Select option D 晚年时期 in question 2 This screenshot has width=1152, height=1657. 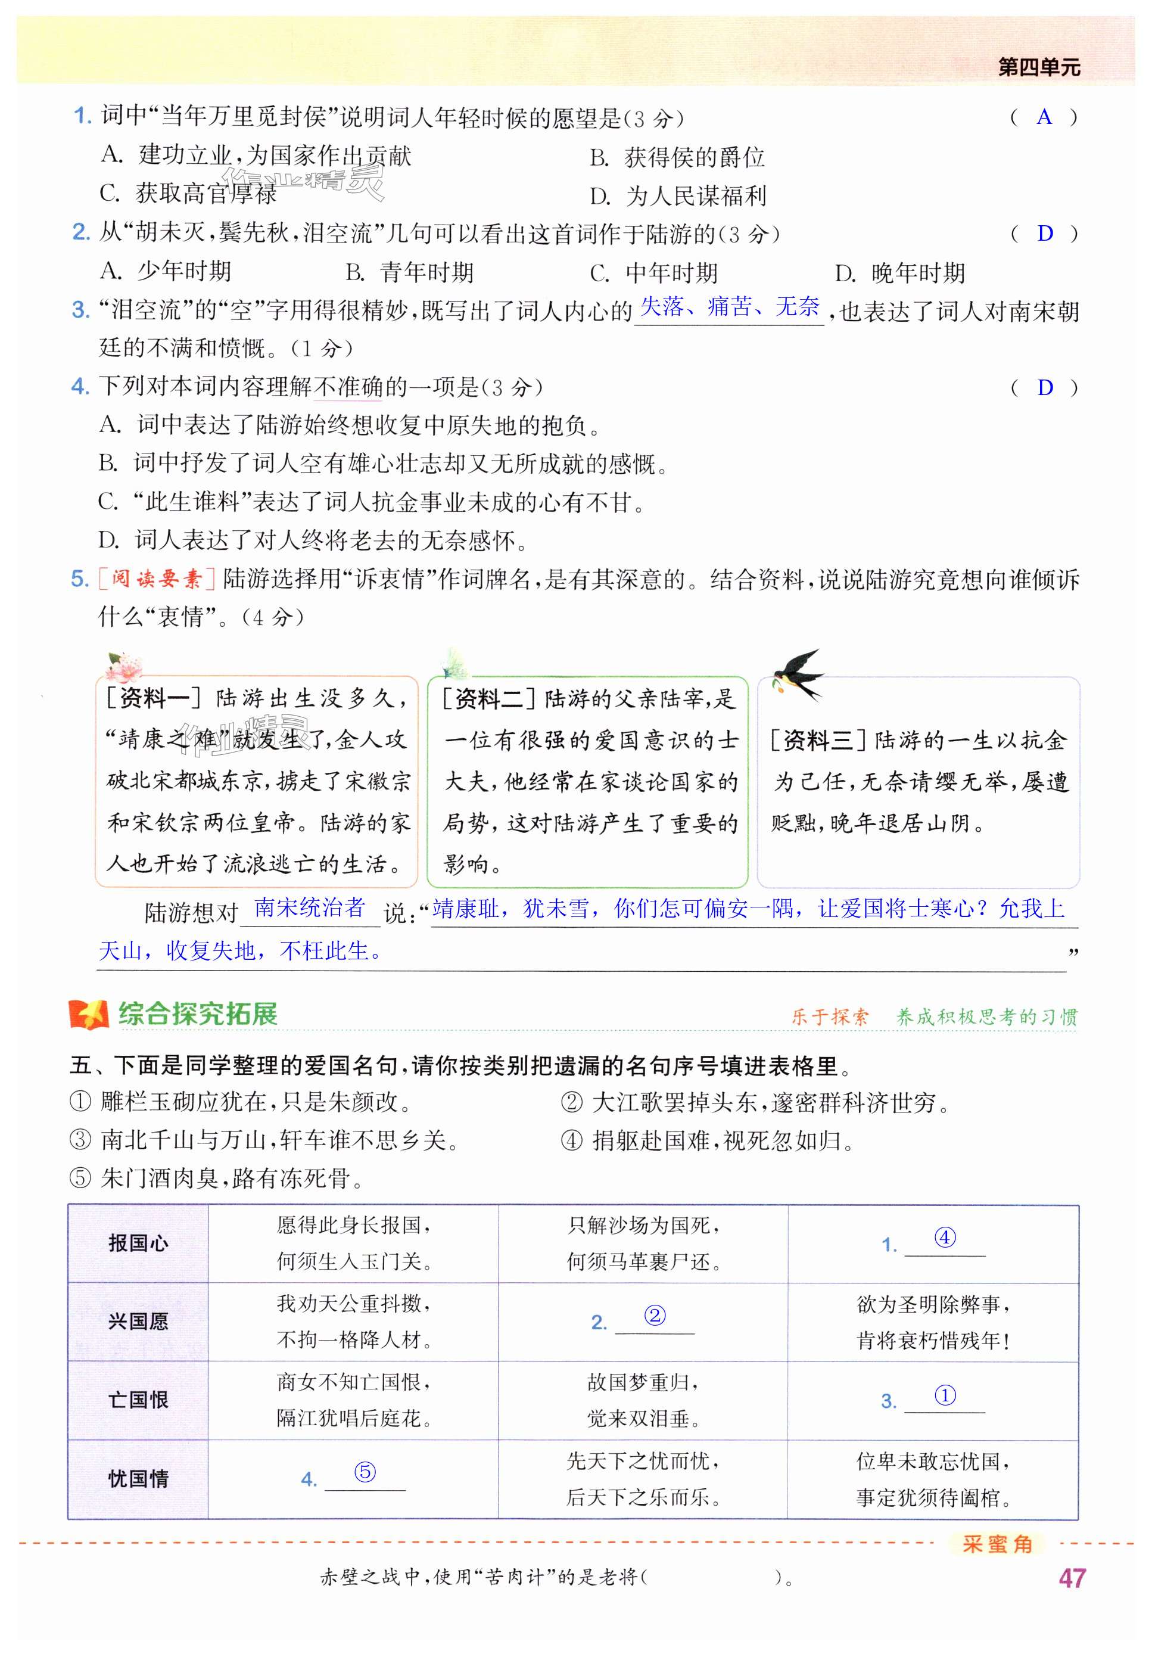(x=899, y=273)
